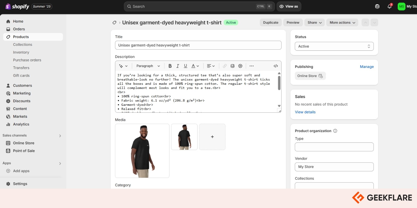This screenshot has width=417, height=208.
Task: Click the Content sidebar icon
Action: pyautogui.click(x=8, y=109)
